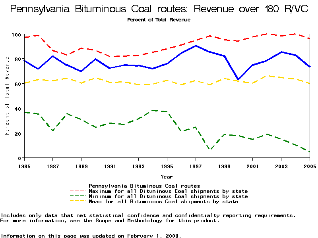This screenshot has width=318, height=238.
Task: Click the chart title 'Pennsylvania Bituminous Coal routes'
Action: 159,9
